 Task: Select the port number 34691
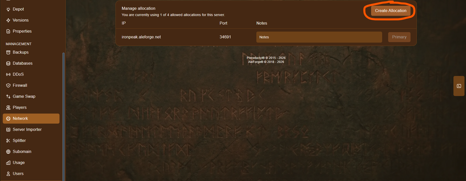225,37
